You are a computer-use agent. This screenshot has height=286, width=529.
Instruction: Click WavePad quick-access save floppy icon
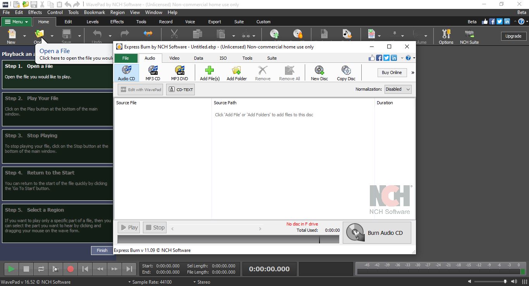34,5
